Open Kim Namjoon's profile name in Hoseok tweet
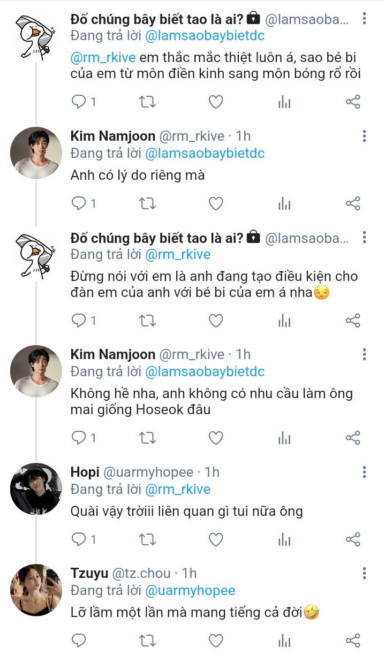This screenshot has height=655, width=385. pyautogui.click(x=112, y=354)
